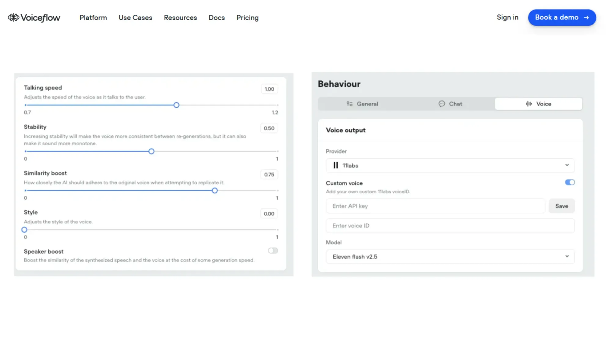Select the General settings icon
611x344 pixels.
349,104
